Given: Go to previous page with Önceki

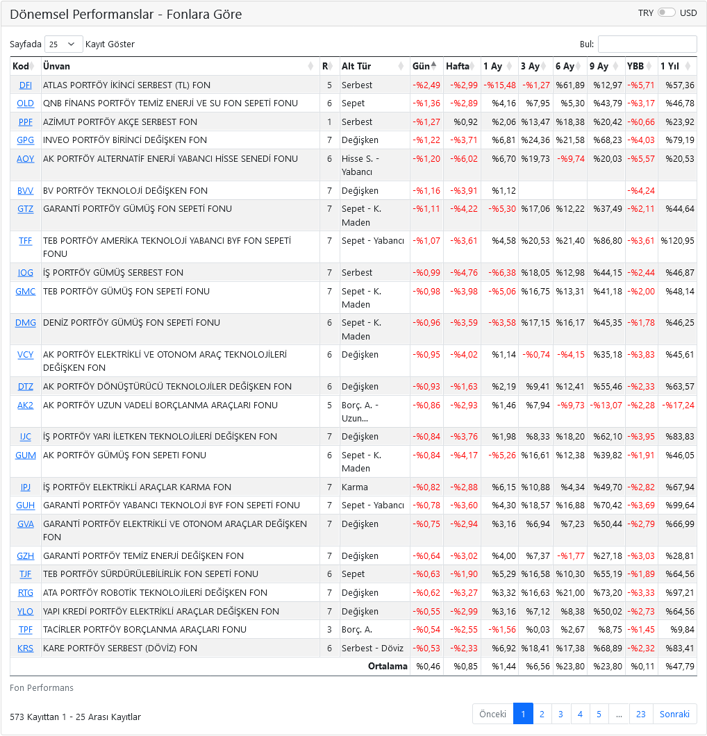Looking at the screenshot, I should click(492, 714).
